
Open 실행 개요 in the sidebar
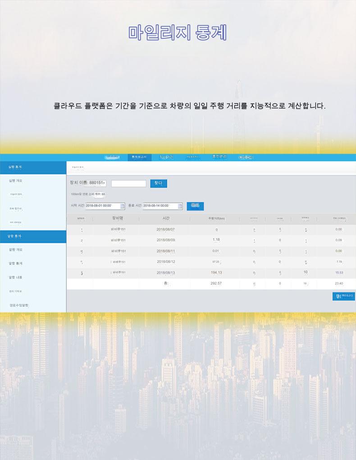[x=16, y=181]
